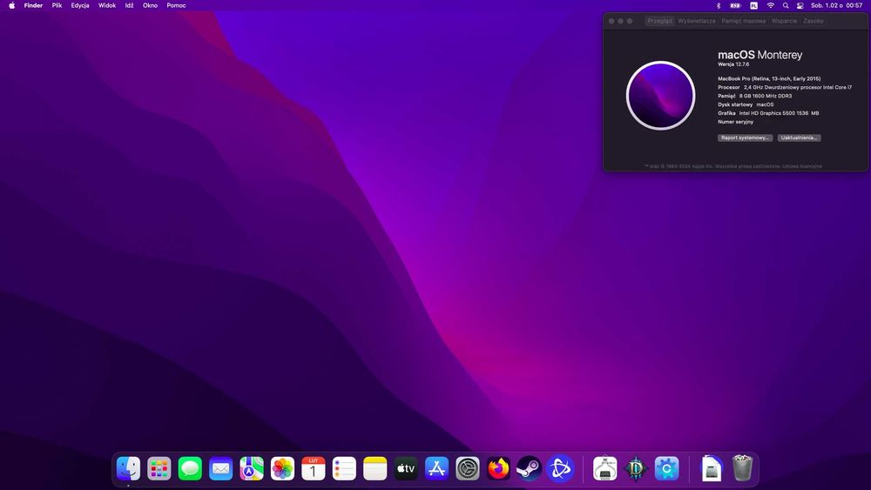
Task: Switch to the Wyświetlacze tab
Action: pos(697,21)
